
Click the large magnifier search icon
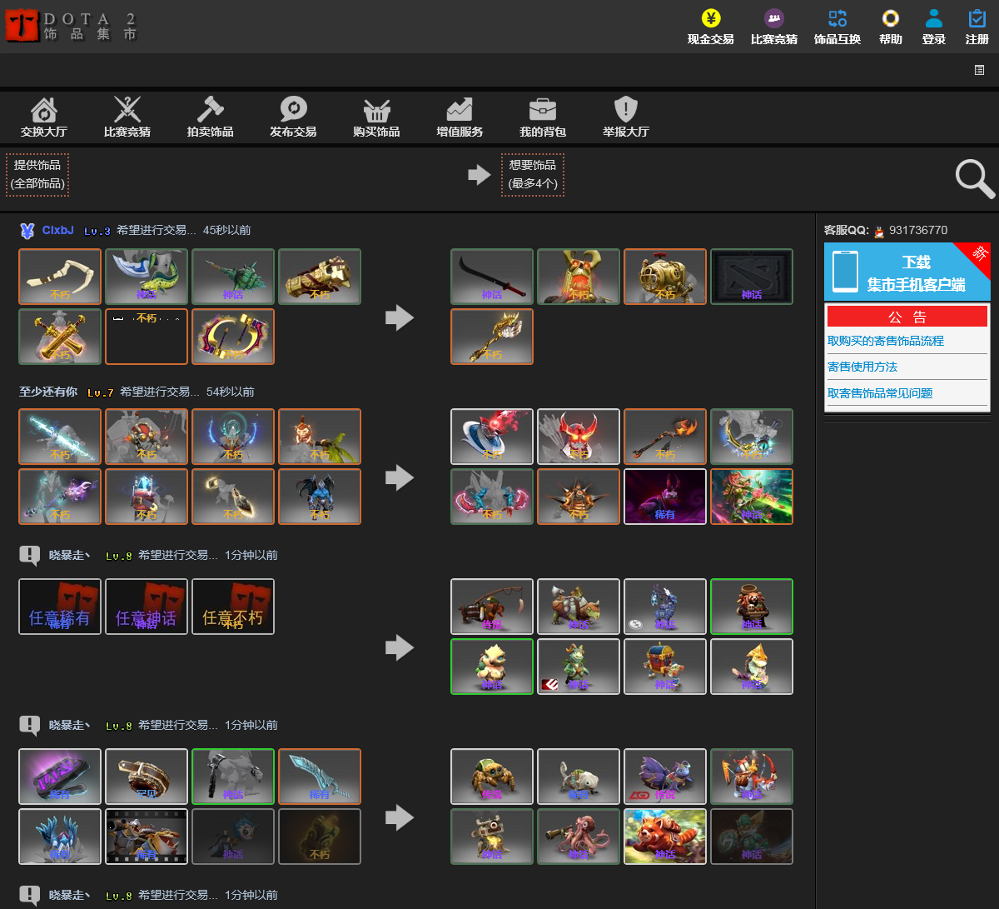pos(974,178)
